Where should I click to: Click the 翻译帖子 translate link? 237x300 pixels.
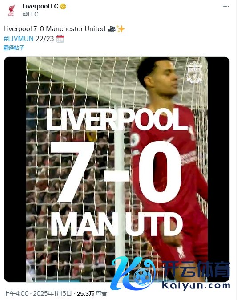click(14, 48)
